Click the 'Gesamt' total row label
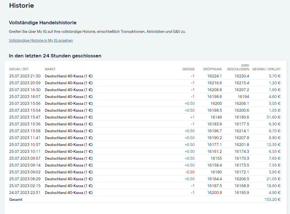Screen dimensions: 290x214 pos(16,200)
